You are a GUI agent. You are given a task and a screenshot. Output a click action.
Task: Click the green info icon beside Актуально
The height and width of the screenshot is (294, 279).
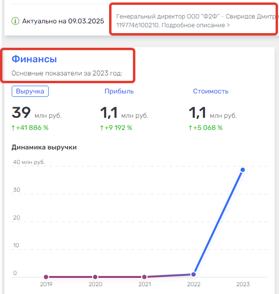[15, 21]
